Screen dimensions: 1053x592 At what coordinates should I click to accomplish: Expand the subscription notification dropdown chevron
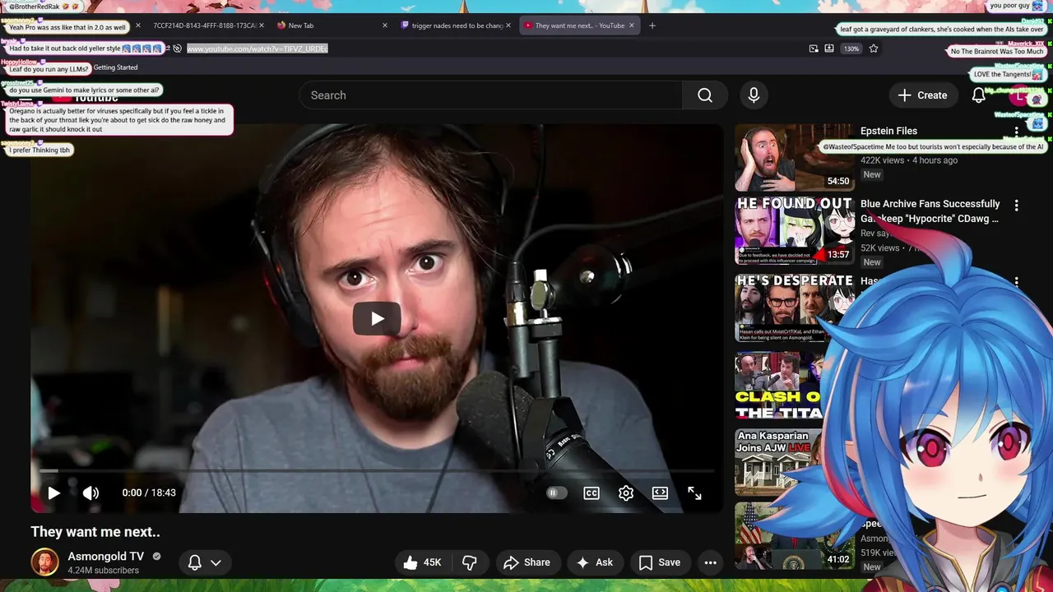pos(216,562)
